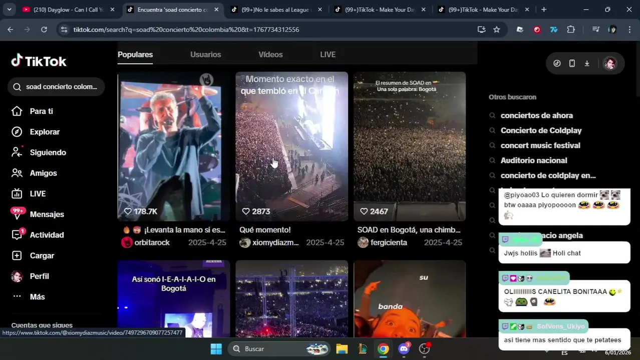
Task: Switch to 'No le sabes al League' tab
Action: [275, 9]
